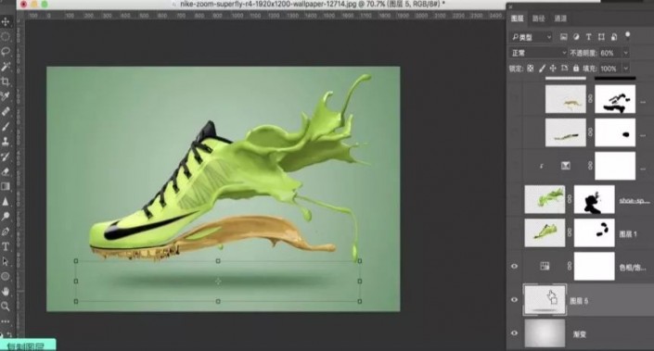Toggle lock transparent pixels

click(x=530, y=69)
